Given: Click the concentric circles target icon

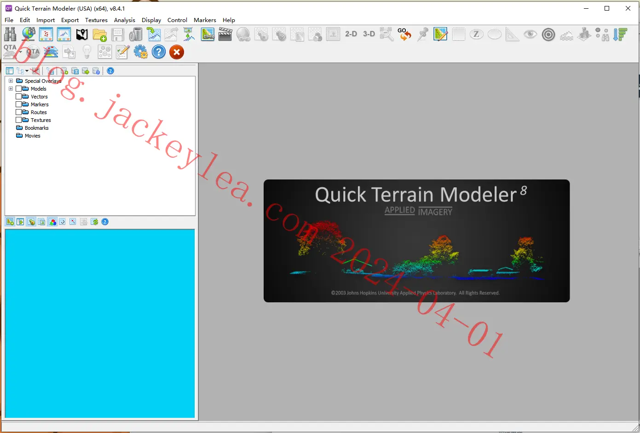Looking at the screenshot, I should [548, 35].
